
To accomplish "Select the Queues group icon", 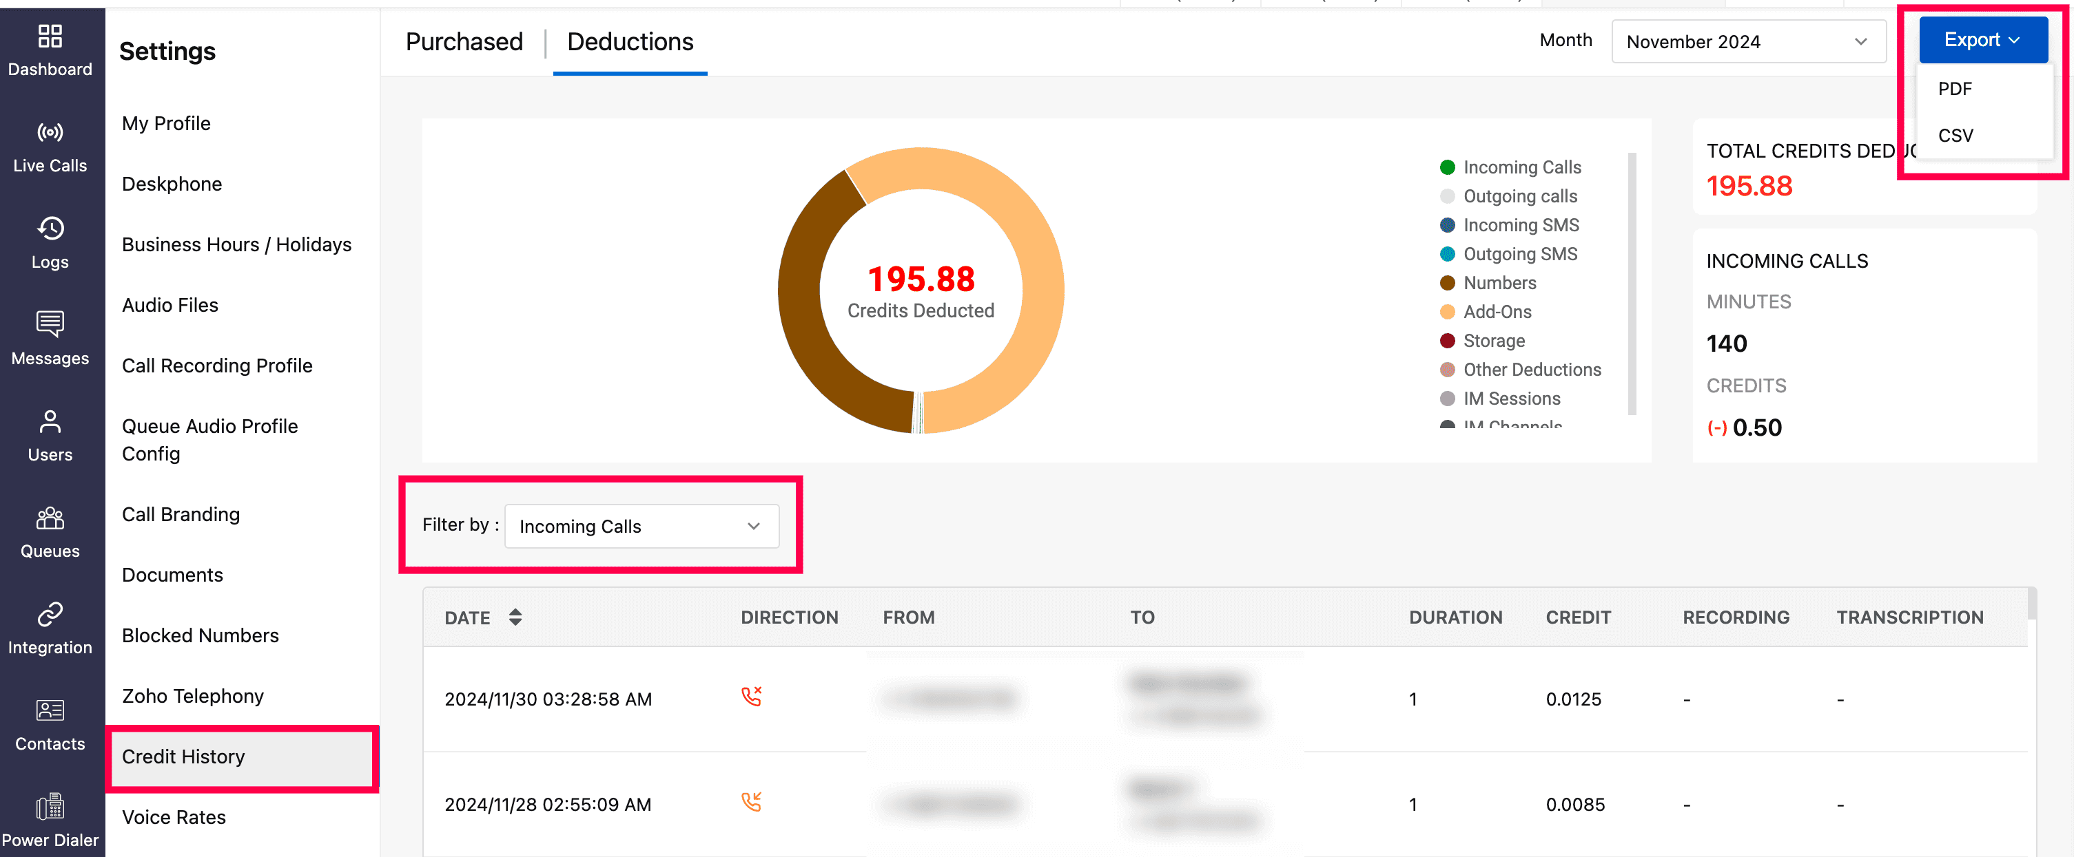I will pos(50,518).
